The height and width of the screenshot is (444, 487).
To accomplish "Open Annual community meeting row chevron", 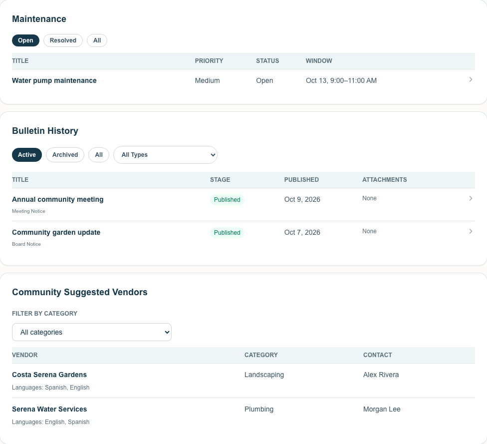I will pyautogui.click(x=471, y=198).
